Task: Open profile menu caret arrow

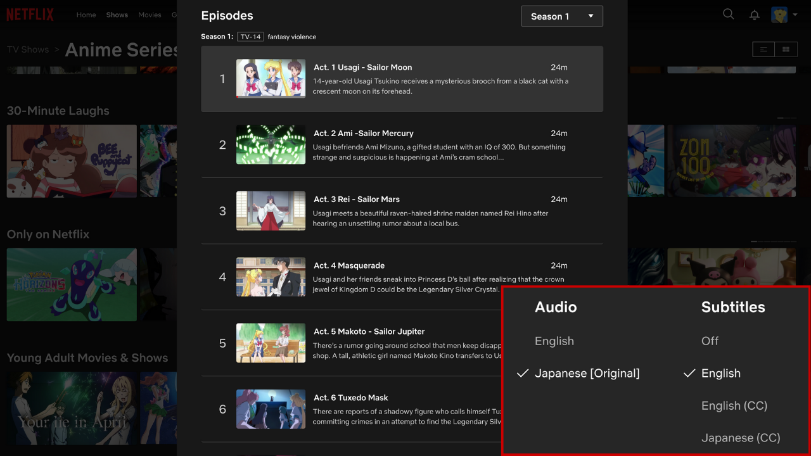Action: pos(795,15)
